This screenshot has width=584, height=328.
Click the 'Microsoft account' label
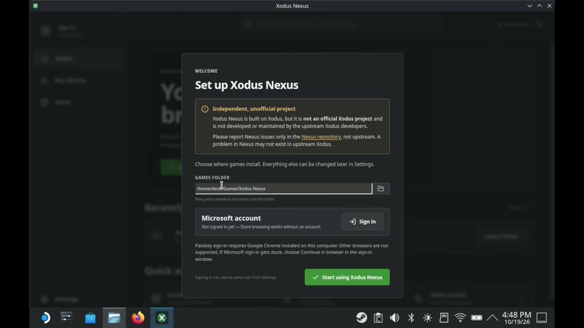(231, 218)
